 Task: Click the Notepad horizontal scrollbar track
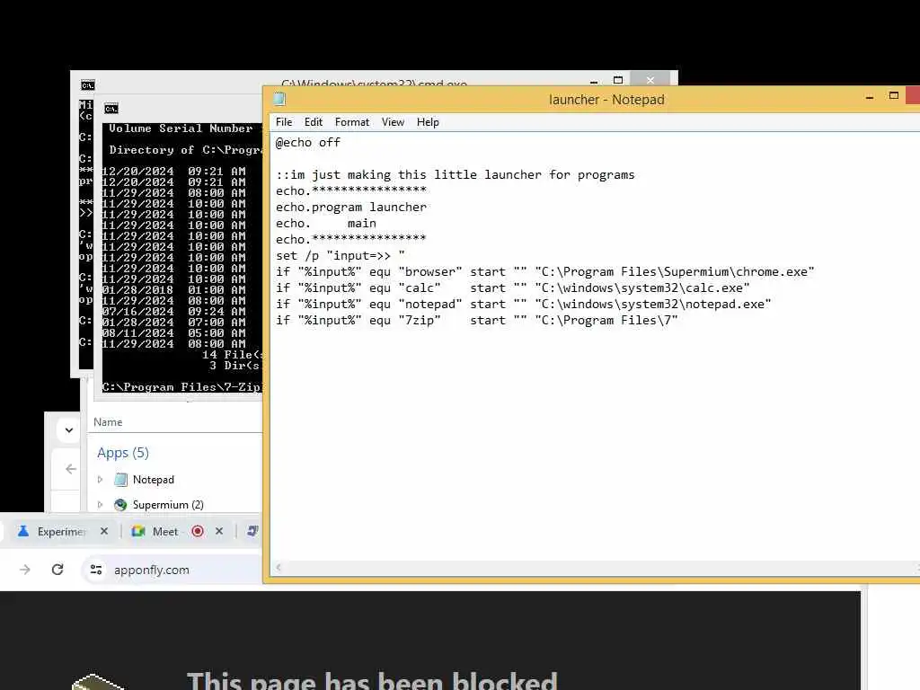click(598, 567)
